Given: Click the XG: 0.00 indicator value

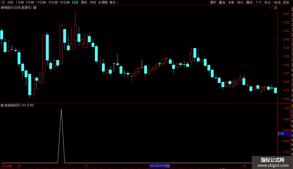Looking at the screenshot, I should click(27, 105).
